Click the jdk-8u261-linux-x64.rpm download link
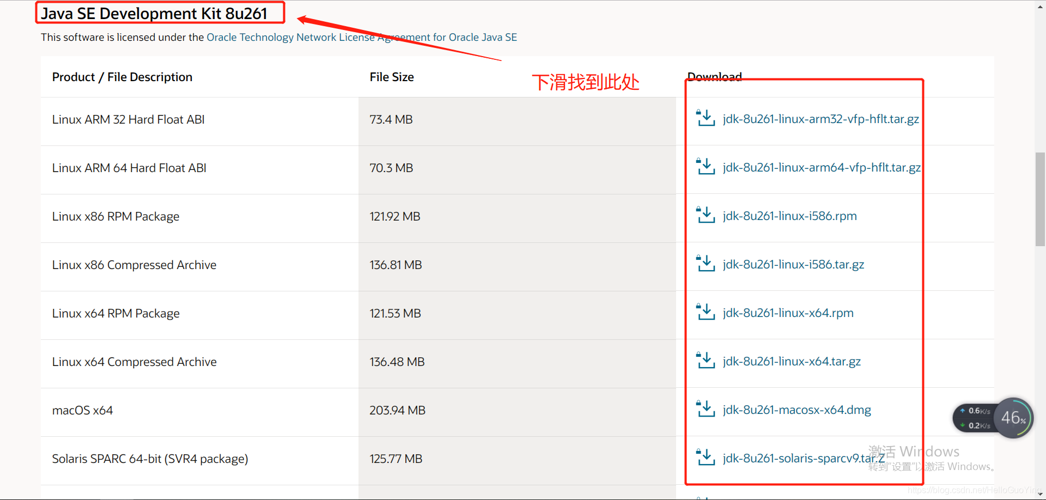The width and height of the screenshot is (1046, 500). pyautogui.click(x=788, y=313)
